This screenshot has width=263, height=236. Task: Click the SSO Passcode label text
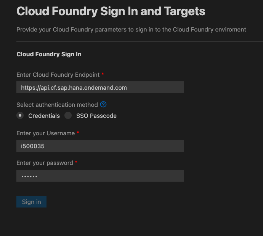(x=96, y=116)
